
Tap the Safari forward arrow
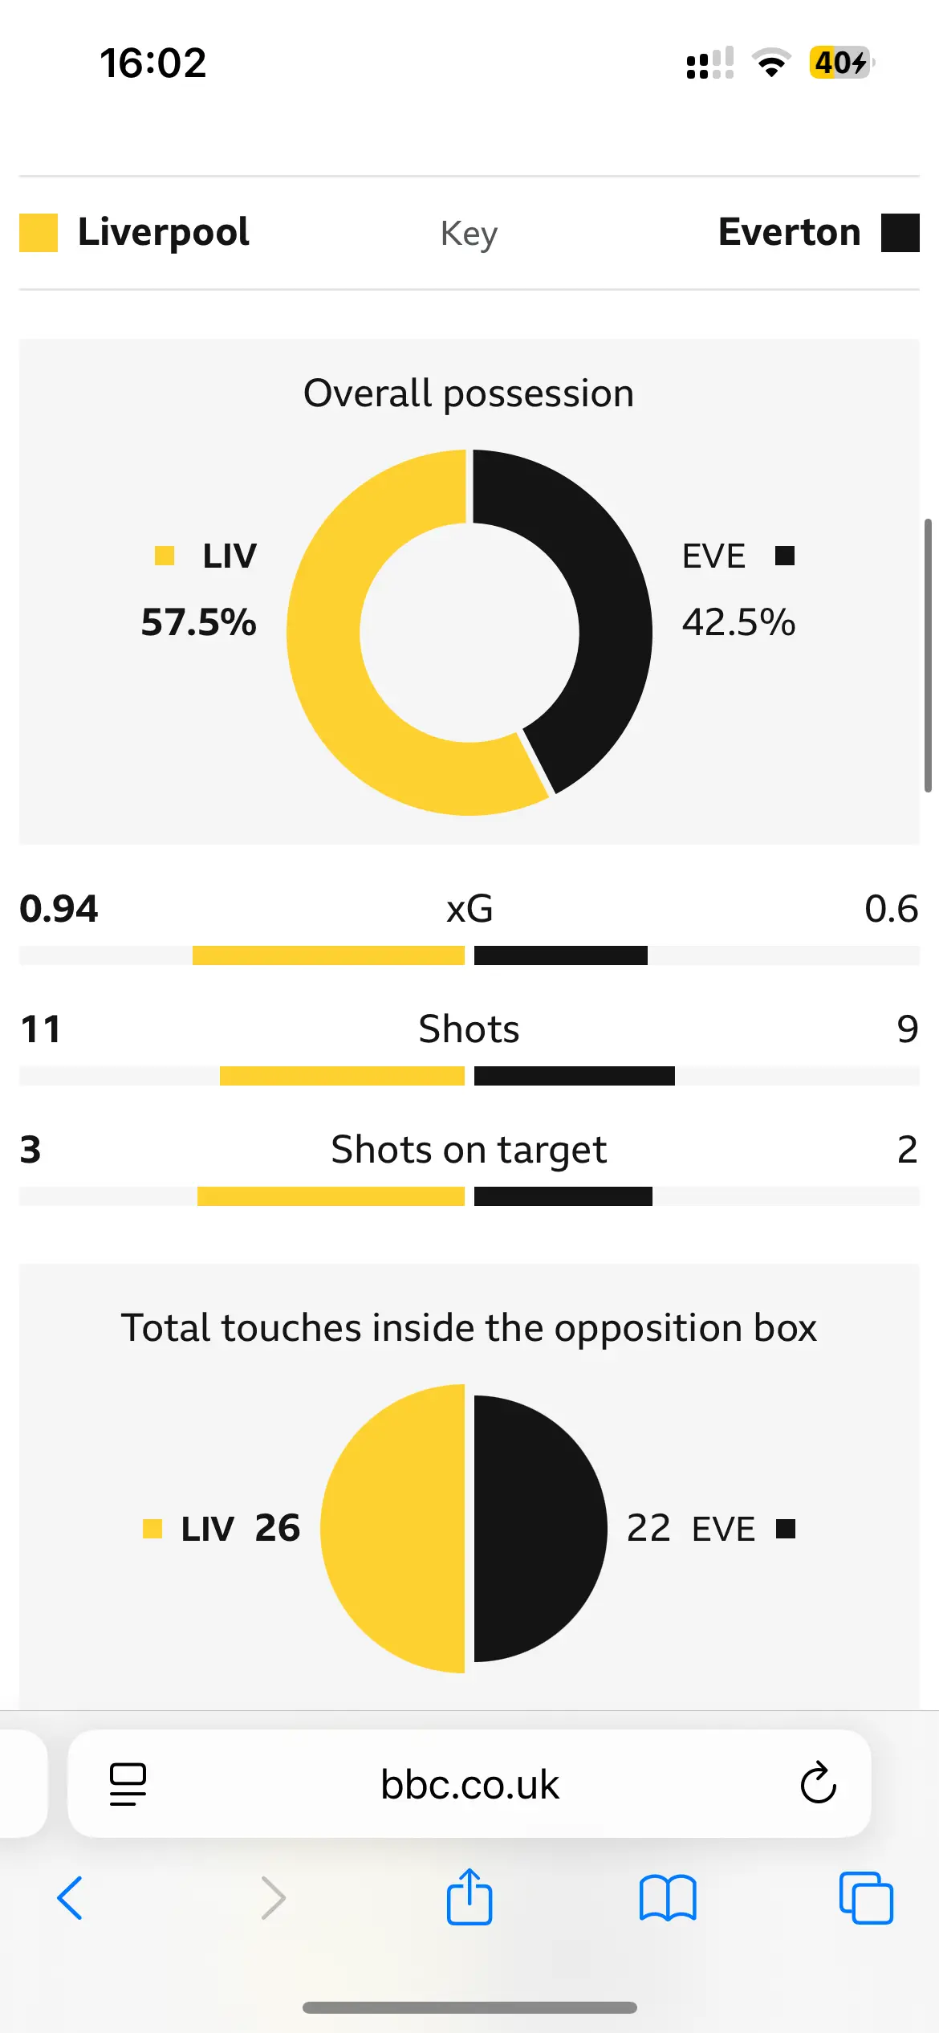(x=273, y=1898)
